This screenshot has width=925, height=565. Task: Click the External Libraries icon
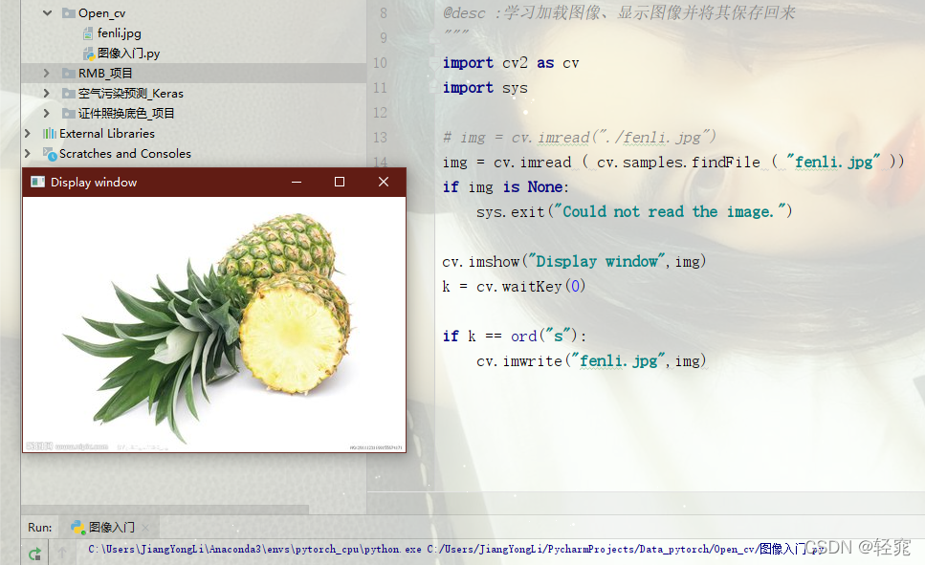[50, 133]
